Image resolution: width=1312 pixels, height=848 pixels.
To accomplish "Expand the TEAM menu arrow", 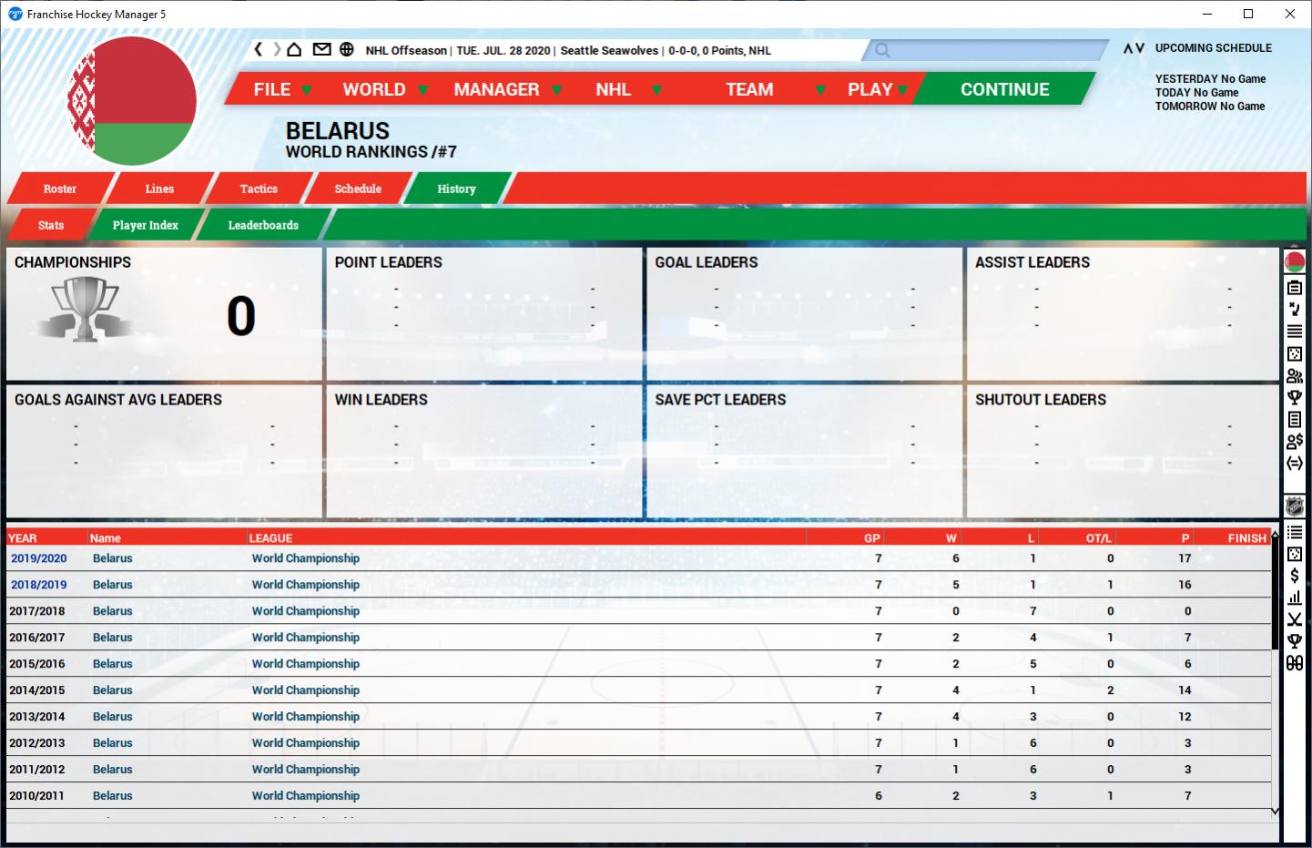I will (820, 90).
